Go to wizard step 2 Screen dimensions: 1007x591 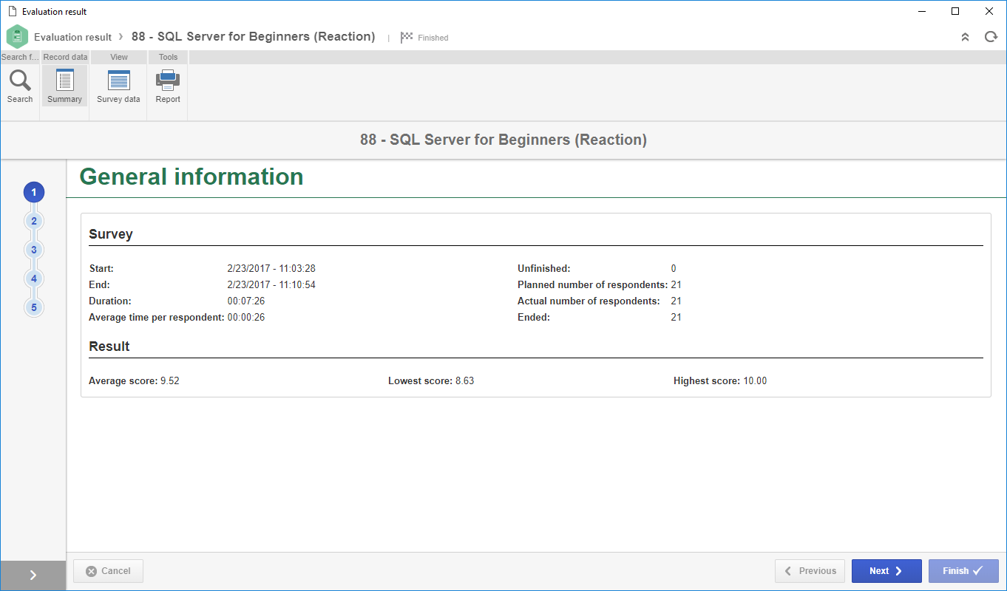point(34,221)
